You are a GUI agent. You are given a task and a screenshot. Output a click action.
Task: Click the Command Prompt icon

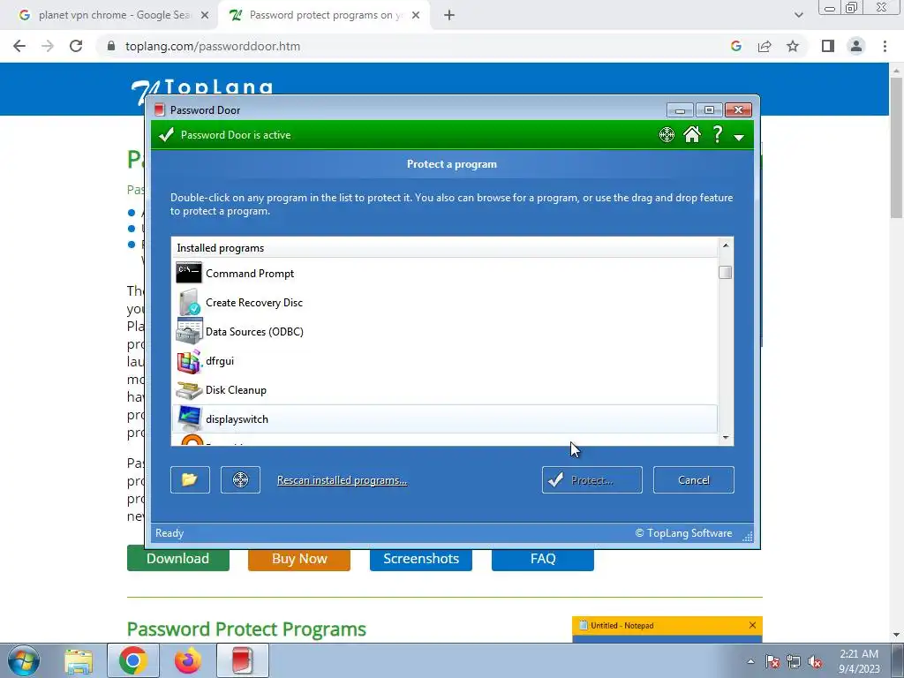click(x=189, y=273)
